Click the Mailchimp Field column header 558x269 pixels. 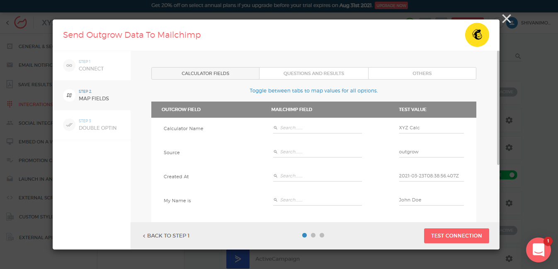(291, 109)
